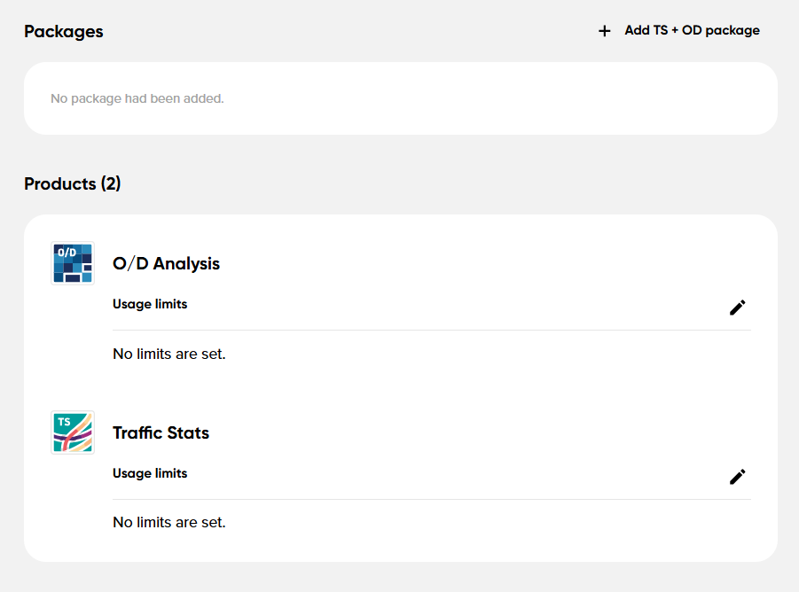Image resolution: width=799 pixels, height=592 pixels.
Task: Click Usage limits label under O/D Analysis
Action: click(150, 304)
